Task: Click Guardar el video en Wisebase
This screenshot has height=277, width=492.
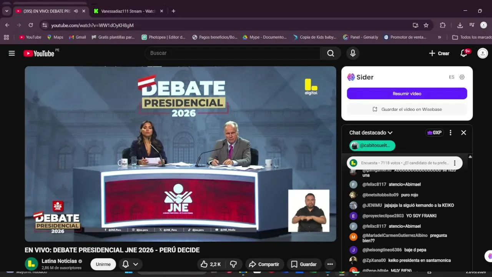Action: pos(407,109)
